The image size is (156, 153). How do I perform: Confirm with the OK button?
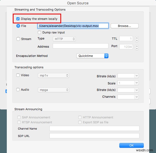(132, 145)
